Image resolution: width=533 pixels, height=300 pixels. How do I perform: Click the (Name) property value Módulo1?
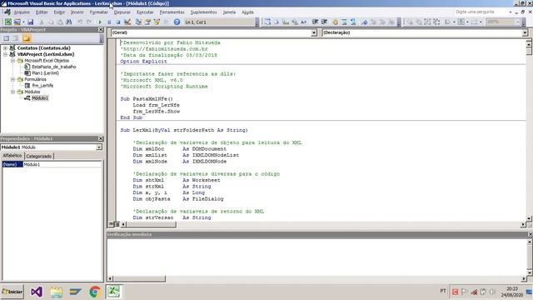[x=62, y=165]
